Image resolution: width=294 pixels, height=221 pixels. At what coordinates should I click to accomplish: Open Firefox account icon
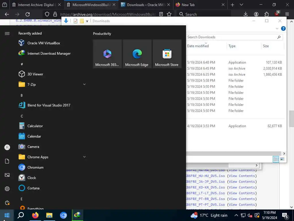click(x=256, y=14)
